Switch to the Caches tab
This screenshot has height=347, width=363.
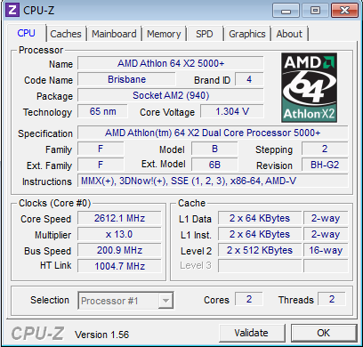(x=66, y=34)
